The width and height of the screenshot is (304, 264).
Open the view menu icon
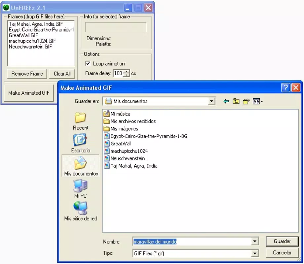pyautogui.click(x=258, y=101)
